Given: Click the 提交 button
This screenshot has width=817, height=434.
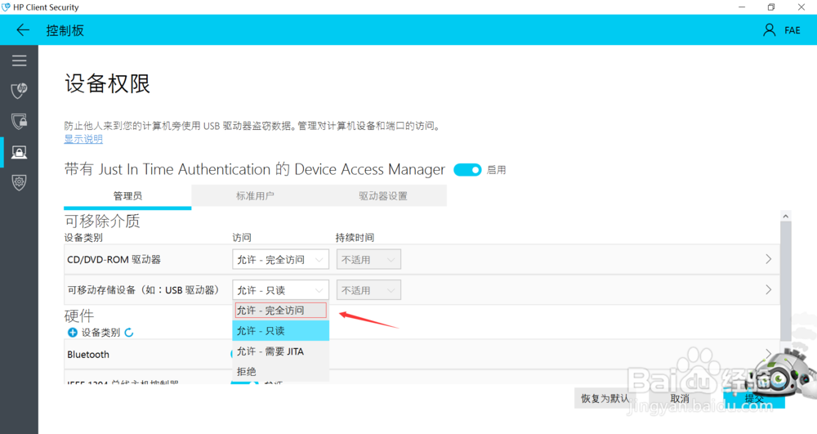Looking at the screenshot, I should point(754,399).
